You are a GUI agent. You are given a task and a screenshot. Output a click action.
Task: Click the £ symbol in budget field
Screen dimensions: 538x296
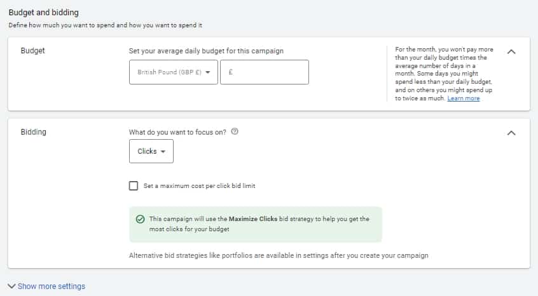[x=230, y=72]
